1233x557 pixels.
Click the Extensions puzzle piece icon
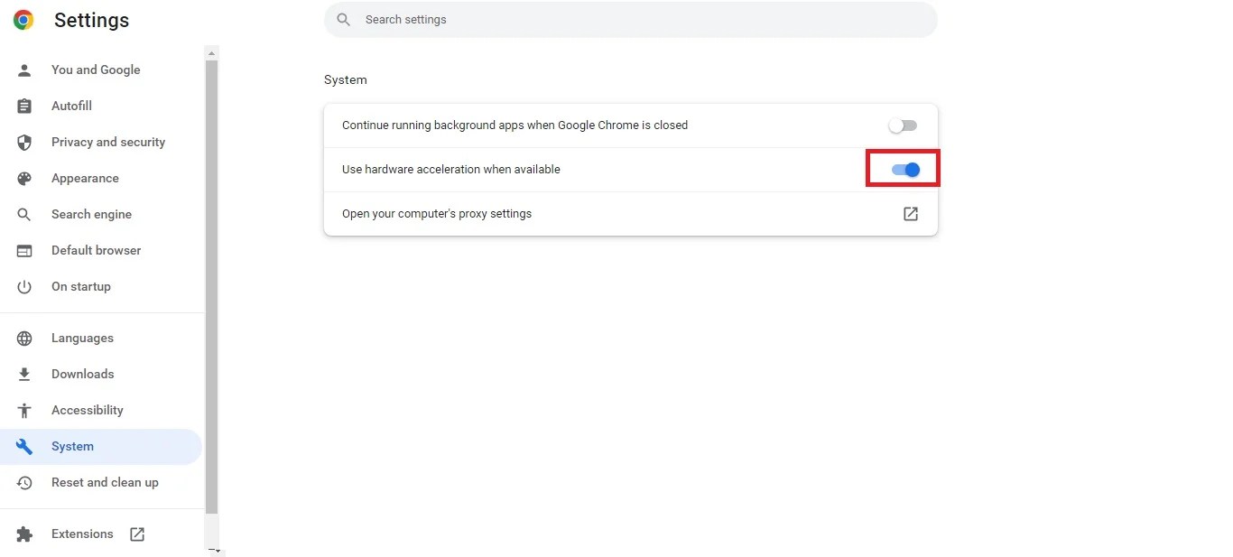23,534
